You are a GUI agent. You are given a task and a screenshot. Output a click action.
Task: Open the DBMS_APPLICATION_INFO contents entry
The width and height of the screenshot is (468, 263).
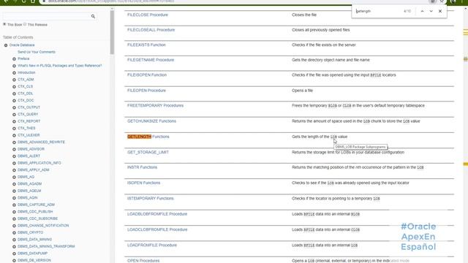pos(39,163)
